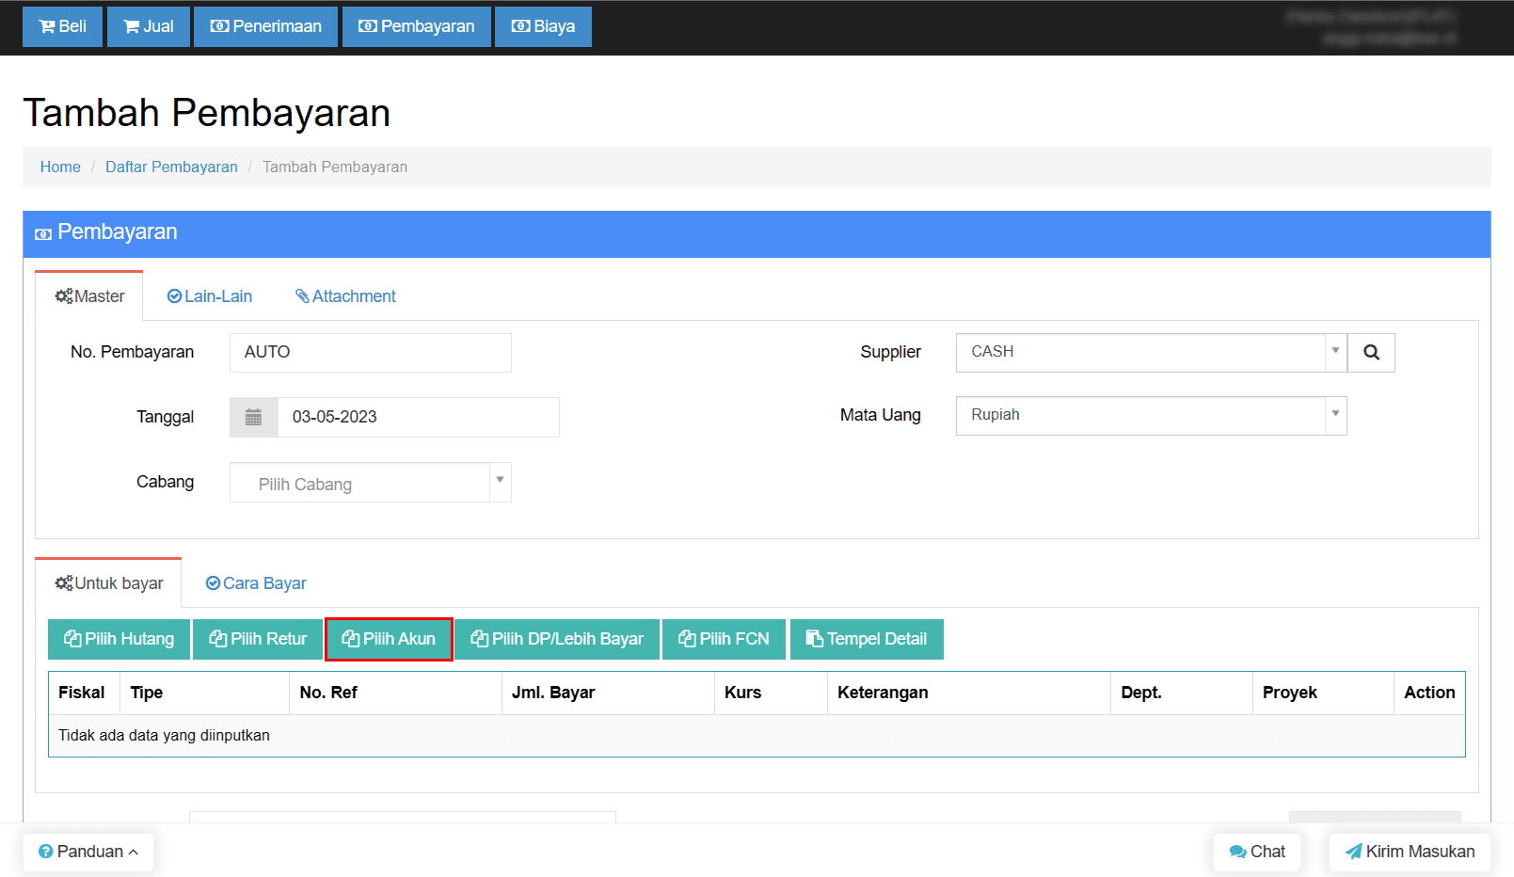Open the Chat bubble button
Screen dimensions: 1514x877
pyautogui.click(x=1256, y=852)
